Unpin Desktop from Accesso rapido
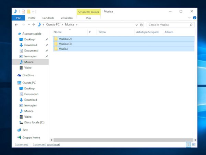 pyautogui.click(x=47, y=39)
